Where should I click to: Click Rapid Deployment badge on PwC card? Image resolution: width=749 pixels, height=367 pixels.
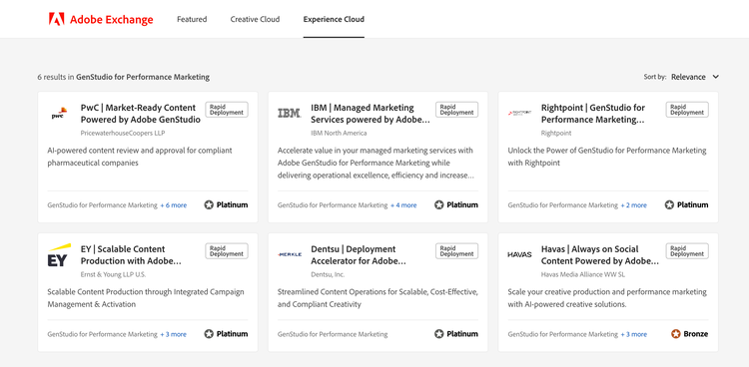[227, 110]
